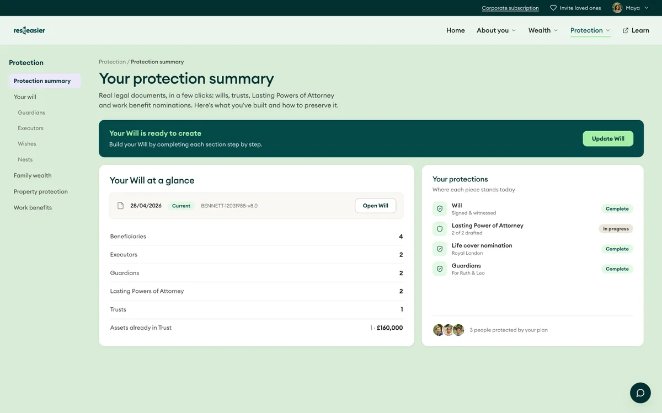Image resolution: width=662 pixels, height=413 pixels.
Task: Click the In progress badge
Action: (616, 229)
